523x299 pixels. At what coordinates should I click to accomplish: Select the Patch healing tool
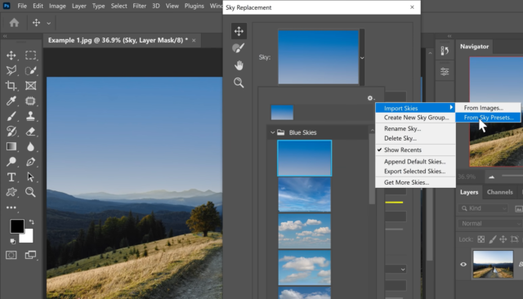point(30,100)
